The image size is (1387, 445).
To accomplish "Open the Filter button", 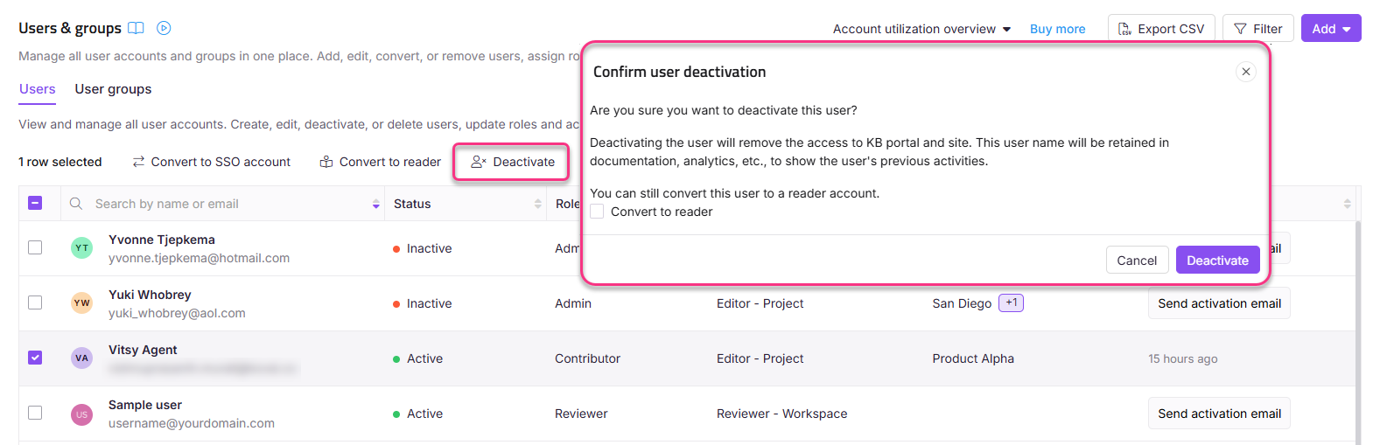I will tap(1258, 29).
